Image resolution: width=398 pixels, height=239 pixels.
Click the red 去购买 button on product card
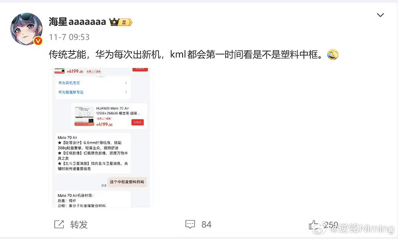click(138, 122)
